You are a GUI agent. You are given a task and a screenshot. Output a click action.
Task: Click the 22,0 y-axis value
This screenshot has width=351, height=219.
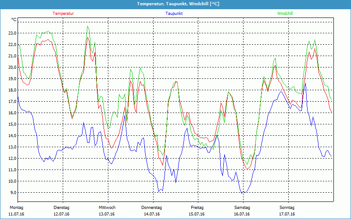(x=12, y=45)
